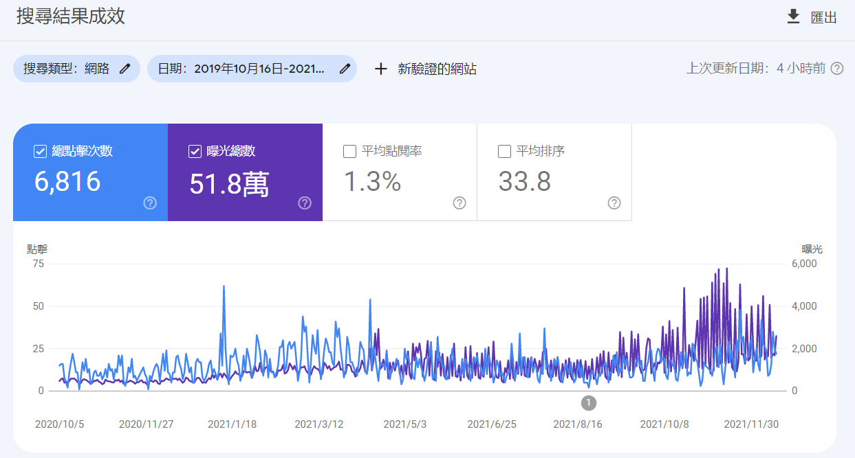Click the 2021/11/30 axis date label

tap(752, 424)
